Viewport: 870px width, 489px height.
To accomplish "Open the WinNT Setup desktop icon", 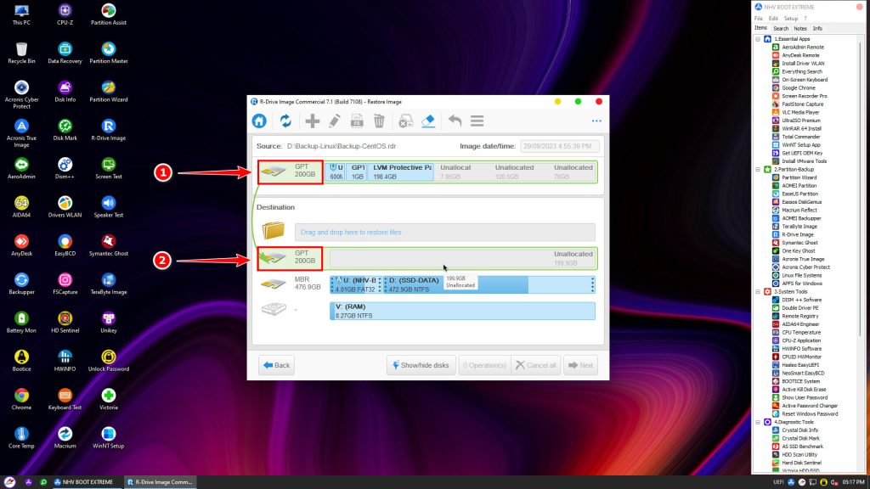I will (x=109, y=437).
